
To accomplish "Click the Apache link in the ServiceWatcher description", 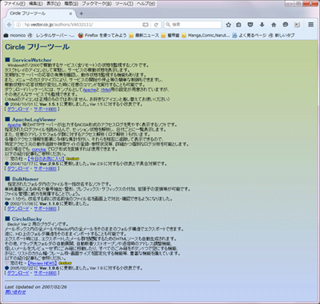I will tap(90, 90).
